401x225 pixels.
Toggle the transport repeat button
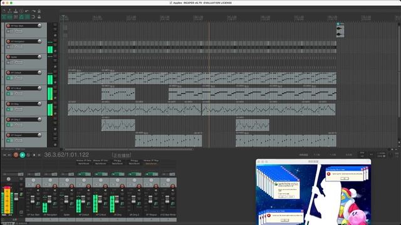[x=28, y=155]
